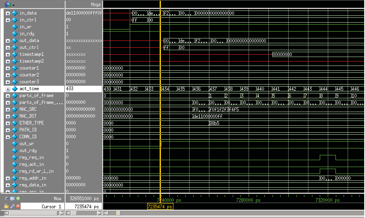This screenshot has width=365, height=218.
Task: Select the out_rdy signal name
Action: click(x=28, y=151)
